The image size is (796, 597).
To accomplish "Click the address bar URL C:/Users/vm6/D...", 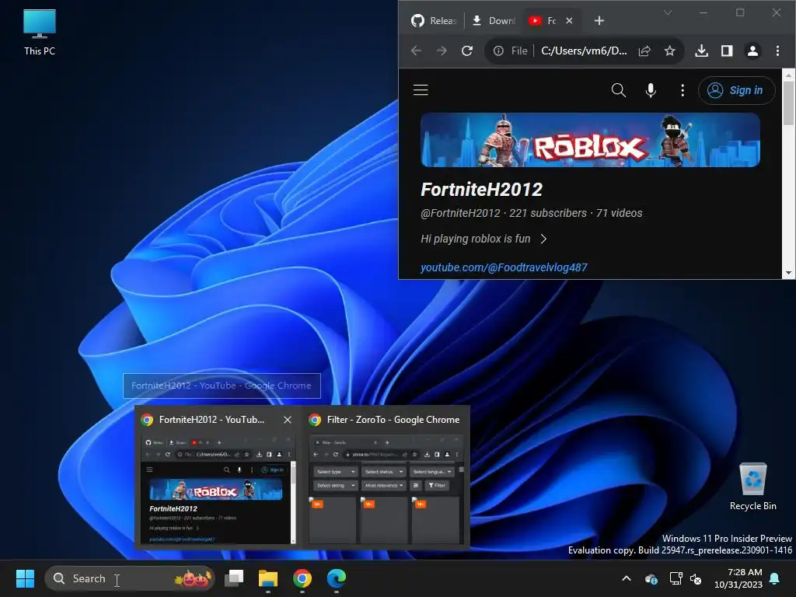I will (x=584, y=51).
